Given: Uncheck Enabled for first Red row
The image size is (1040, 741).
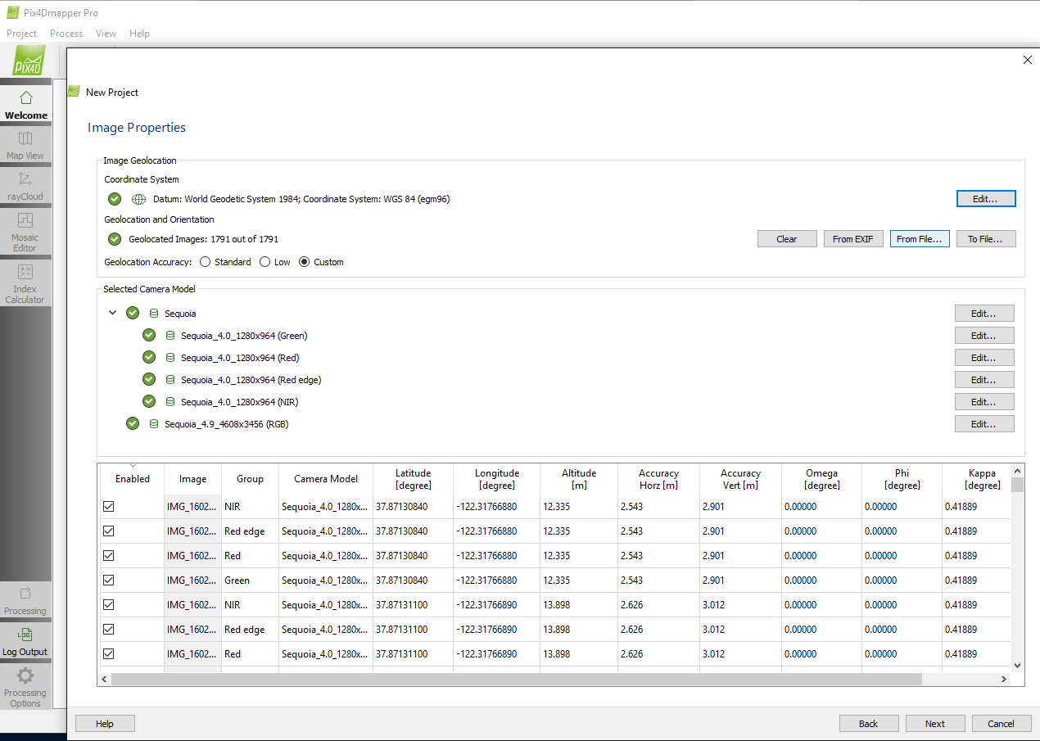Looking at the screenshot, I should (x=108, y=556).
